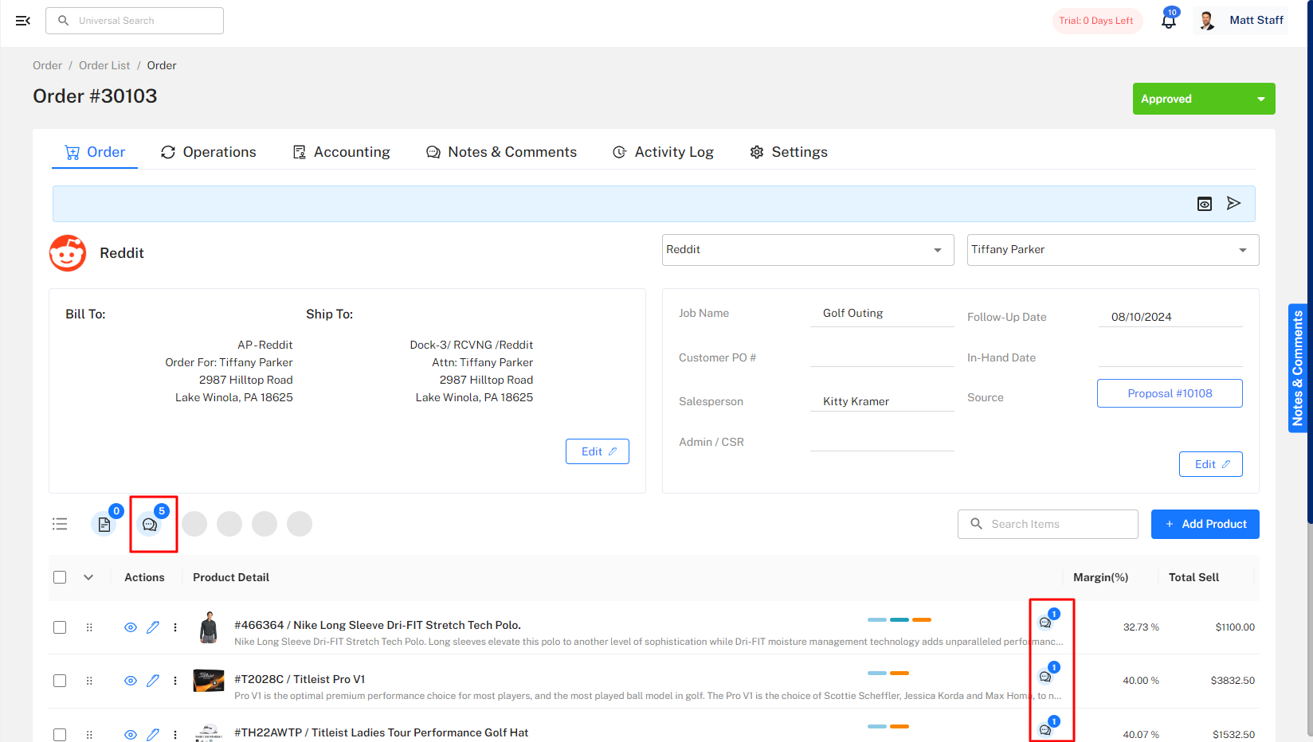The image size is (1313, 742).
Task: Open the Activity Log tab
Action: pyautogui.click(x=663, y=152)
